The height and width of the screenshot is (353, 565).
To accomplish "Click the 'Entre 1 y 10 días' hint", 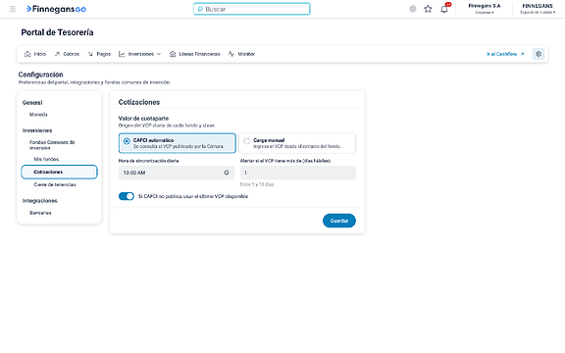I will (x=257, y=184).
